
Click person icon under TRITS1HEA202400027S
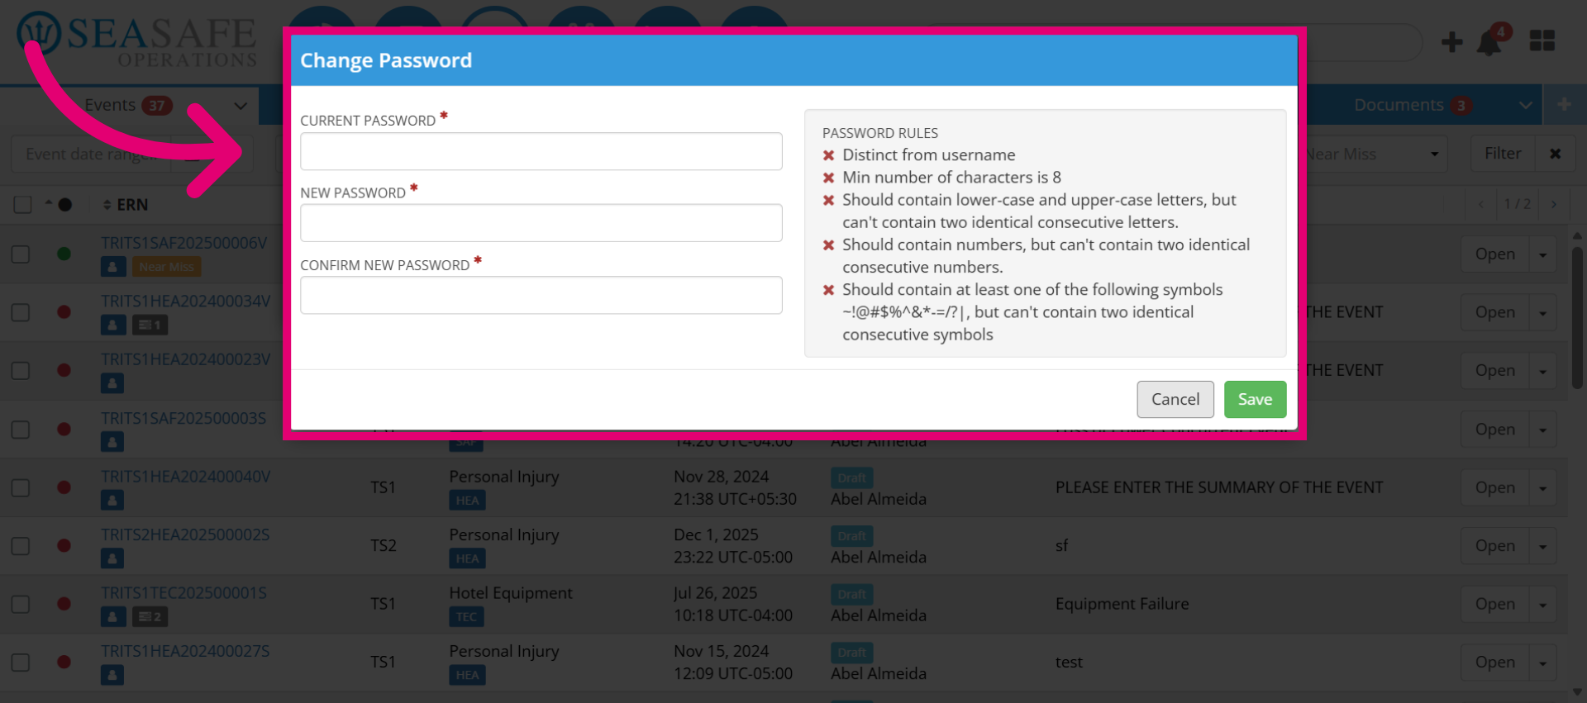113,675
